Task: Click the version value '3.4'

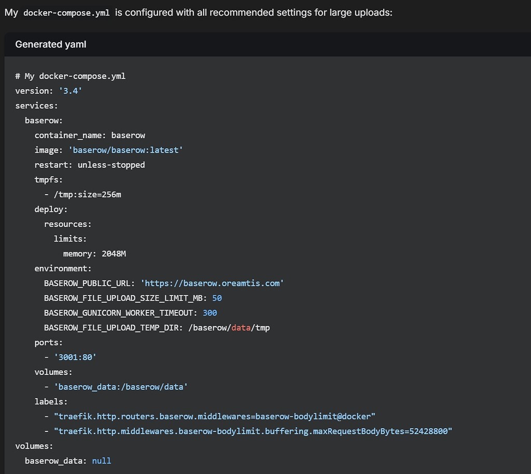Action: (x=70, y=91)
